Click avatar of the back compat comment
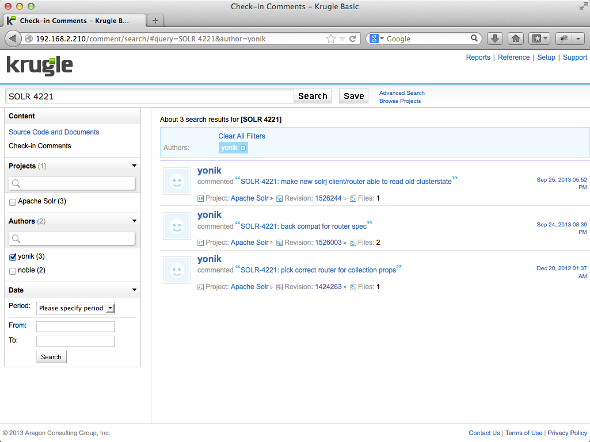The image size is (590, 442). [x=177, y=226]
